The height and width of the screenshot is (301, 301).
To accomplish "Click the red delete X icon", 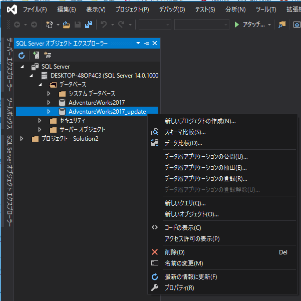I will (155, 252).
